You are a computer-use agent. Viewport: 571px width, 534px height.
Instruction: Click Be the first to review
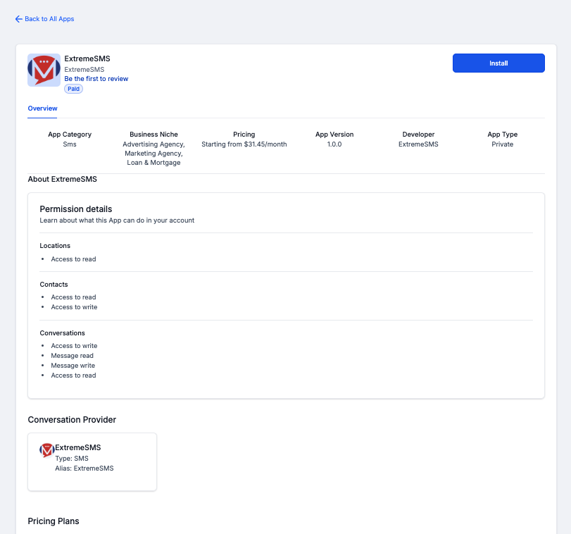point(96,78)
